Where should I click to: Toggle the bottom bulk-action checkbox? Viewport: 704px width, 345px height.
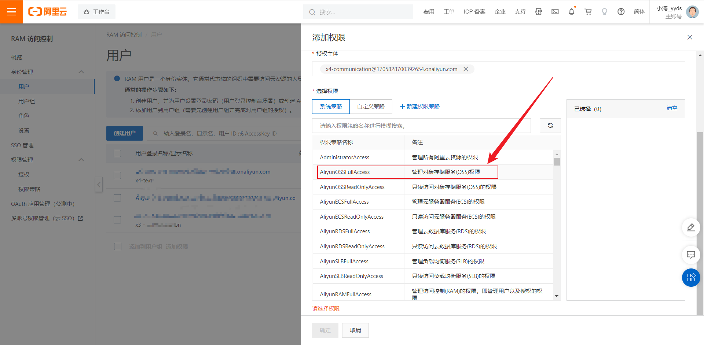click(x=117, y=246)
